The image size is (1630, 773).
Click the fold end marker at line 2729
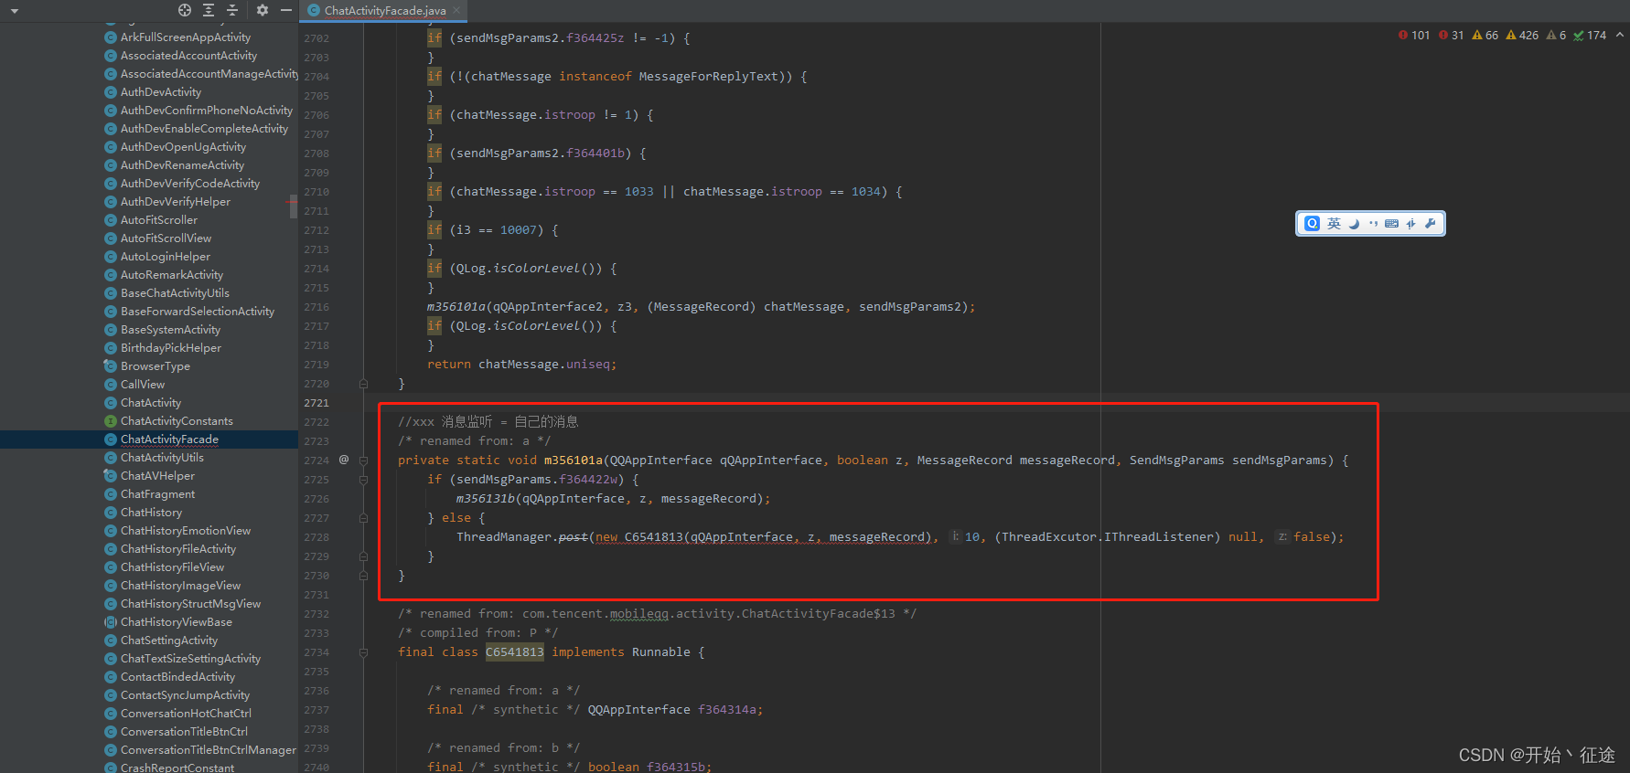363,556
